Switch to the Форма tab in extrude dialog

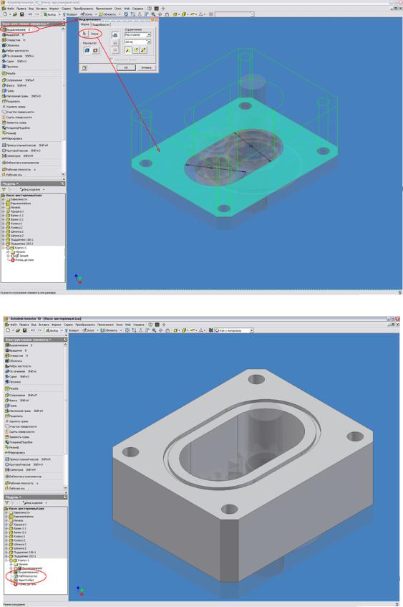[x=85, y=24]
